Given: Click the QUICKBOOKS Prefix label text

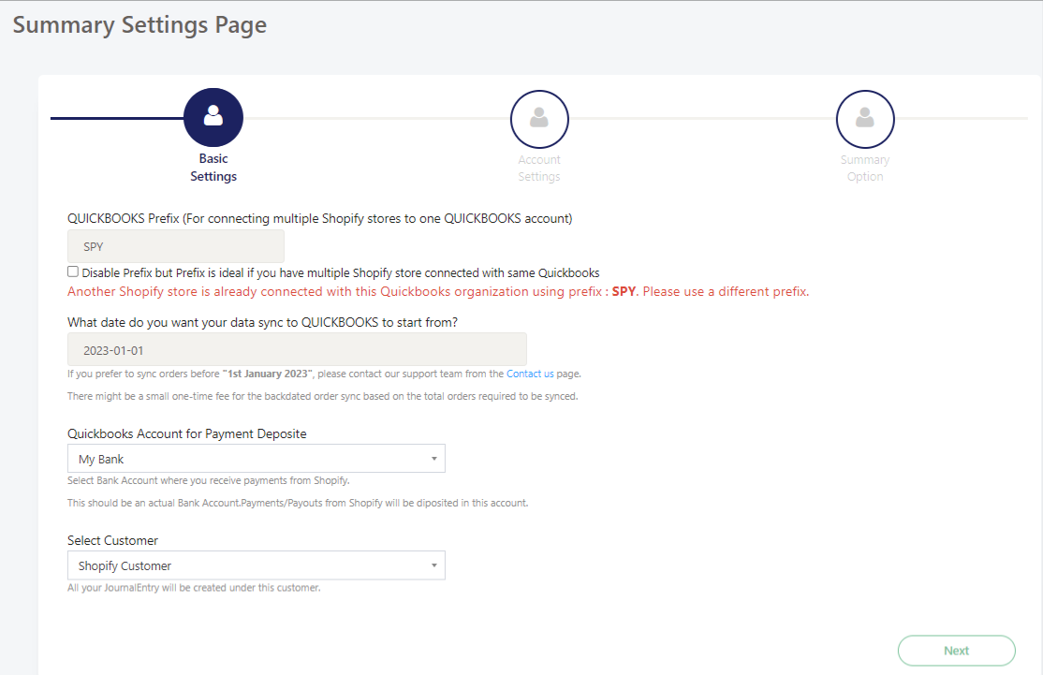Looking at the screenshot, I should coord(320,219).
